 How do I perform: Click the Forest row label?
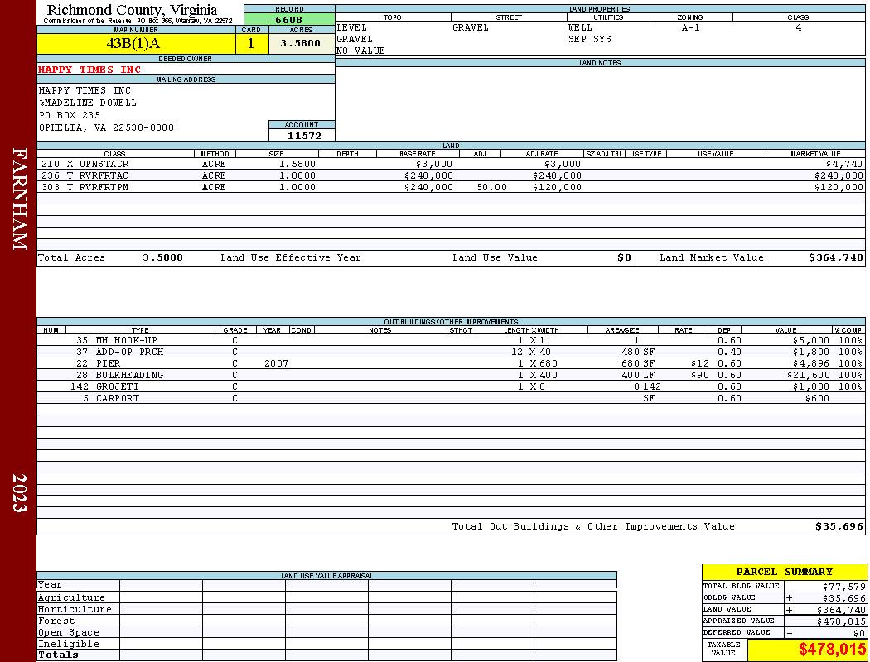[56, 621]
